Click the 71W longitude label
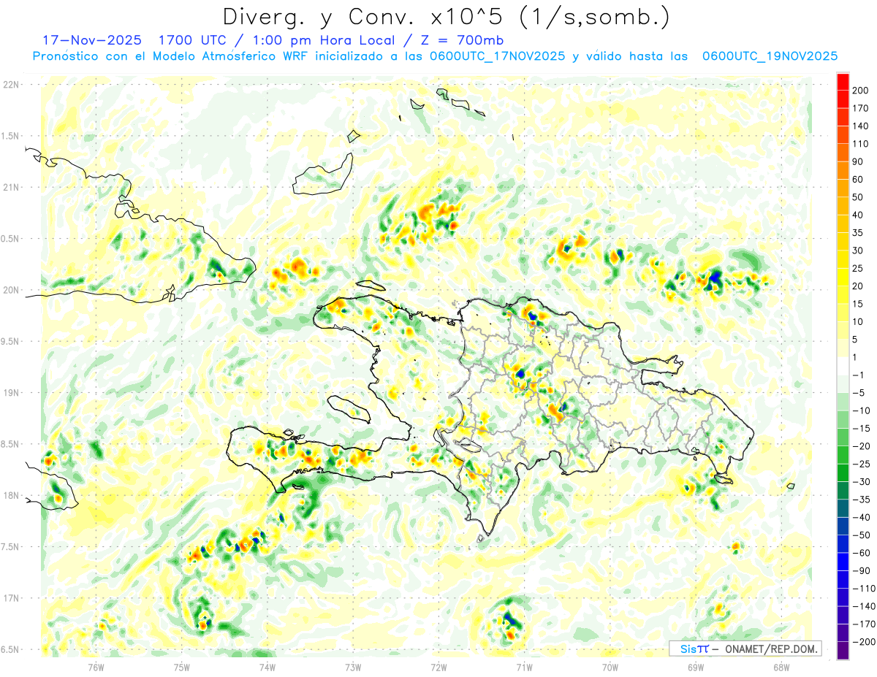877x677 pixels. tap(524, 667)
